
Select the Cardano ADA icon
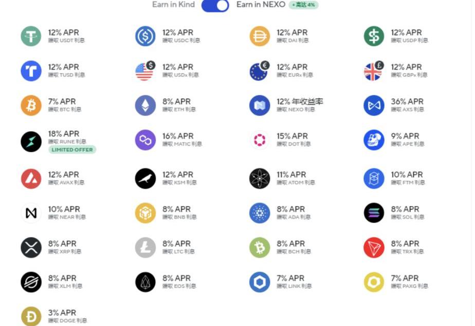tap(260, 213)
